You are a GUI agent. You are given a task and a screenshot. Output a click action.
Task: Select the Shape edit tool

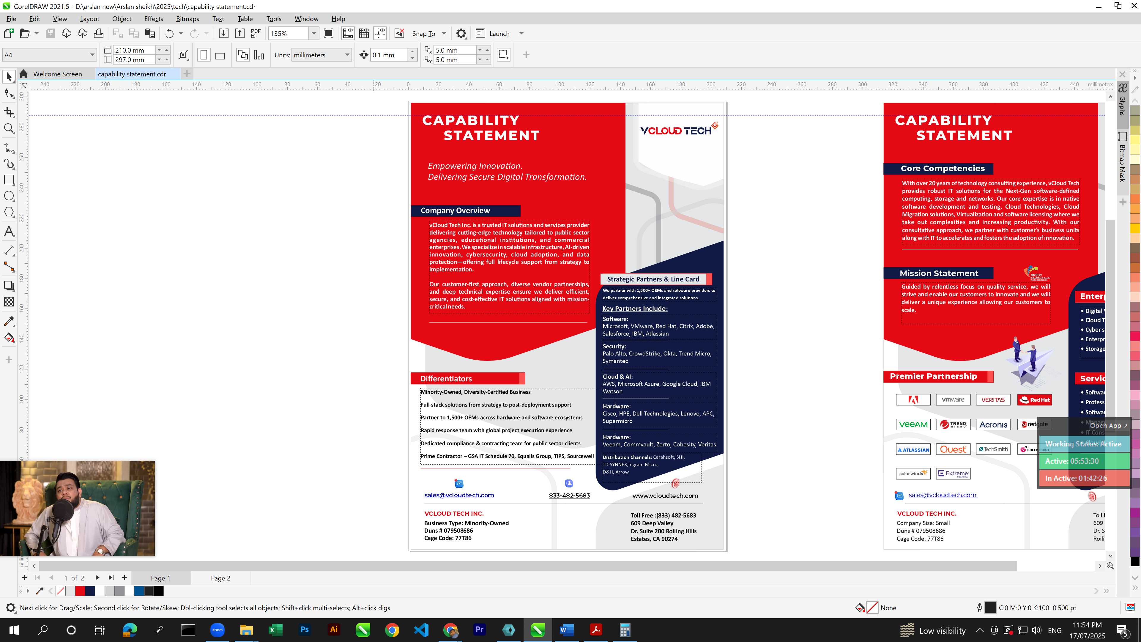9,94
